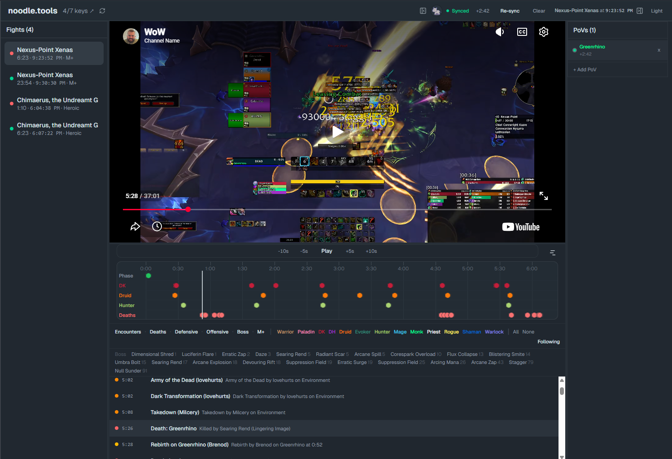Switch to the Defensive events tab
672x459 pixels.
click(x=186, y=332)
